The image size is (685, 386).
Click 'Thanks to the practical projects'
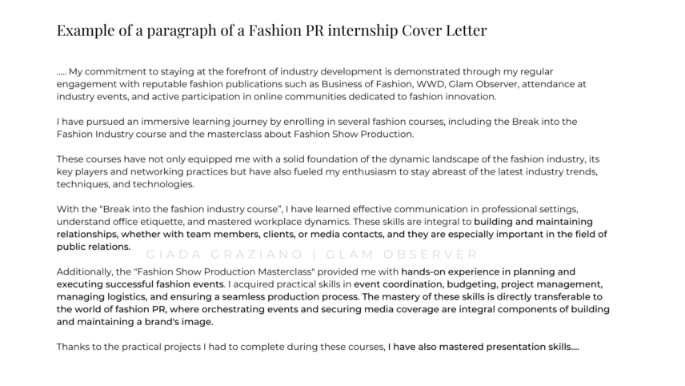pyautogui.click(x=129, y=347)
